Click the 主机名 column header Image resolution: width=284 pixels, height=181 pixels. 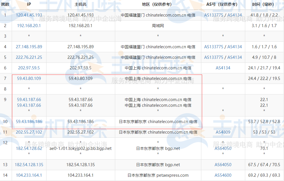pyautogui.click(x=81, y=4)
